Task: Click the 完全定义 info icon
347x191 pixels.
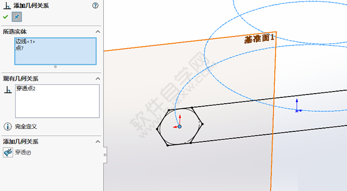Action: [8, 127]
